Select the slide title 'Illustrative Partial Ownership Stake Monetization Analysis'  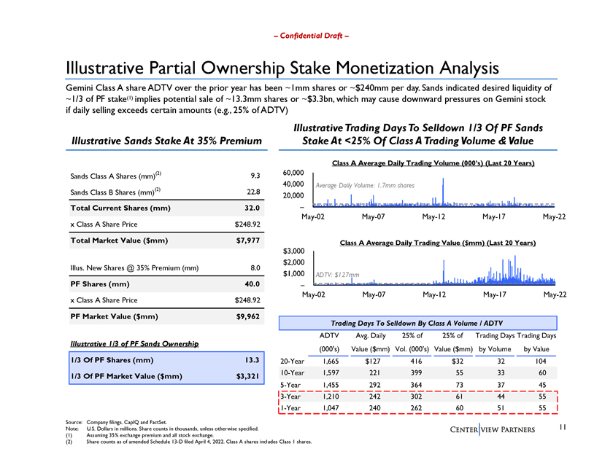282,68
